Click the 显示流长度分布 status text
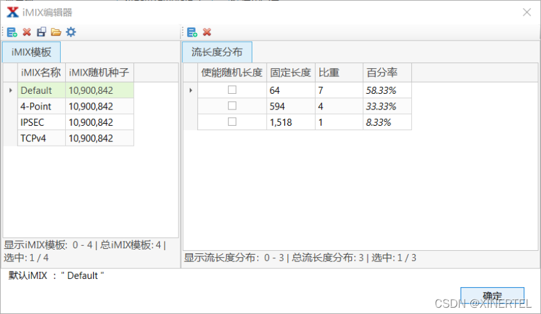Viewport: 541px width, 314px height. click(x=300, y=258)
